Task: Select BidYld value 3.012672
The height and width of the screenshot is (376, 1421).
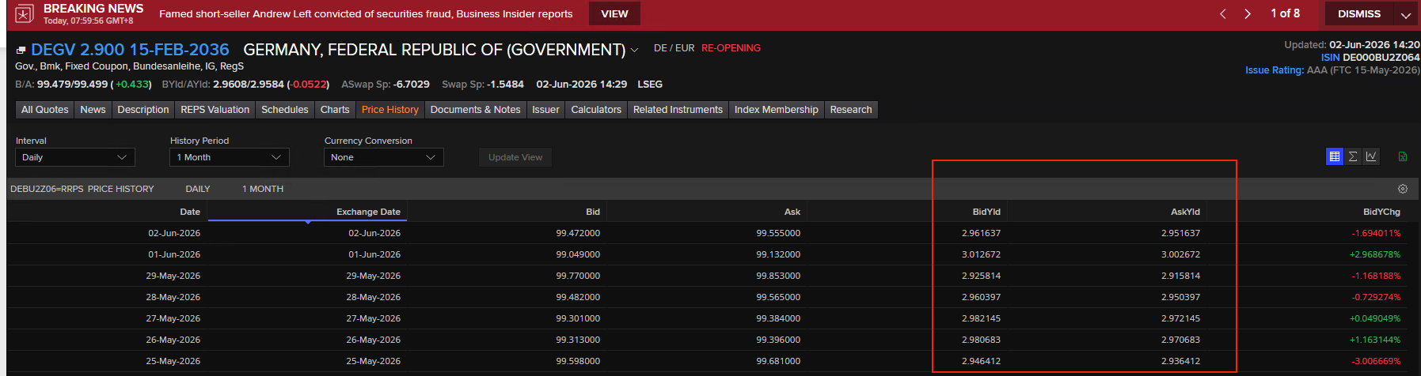Action: coord(981,254)
